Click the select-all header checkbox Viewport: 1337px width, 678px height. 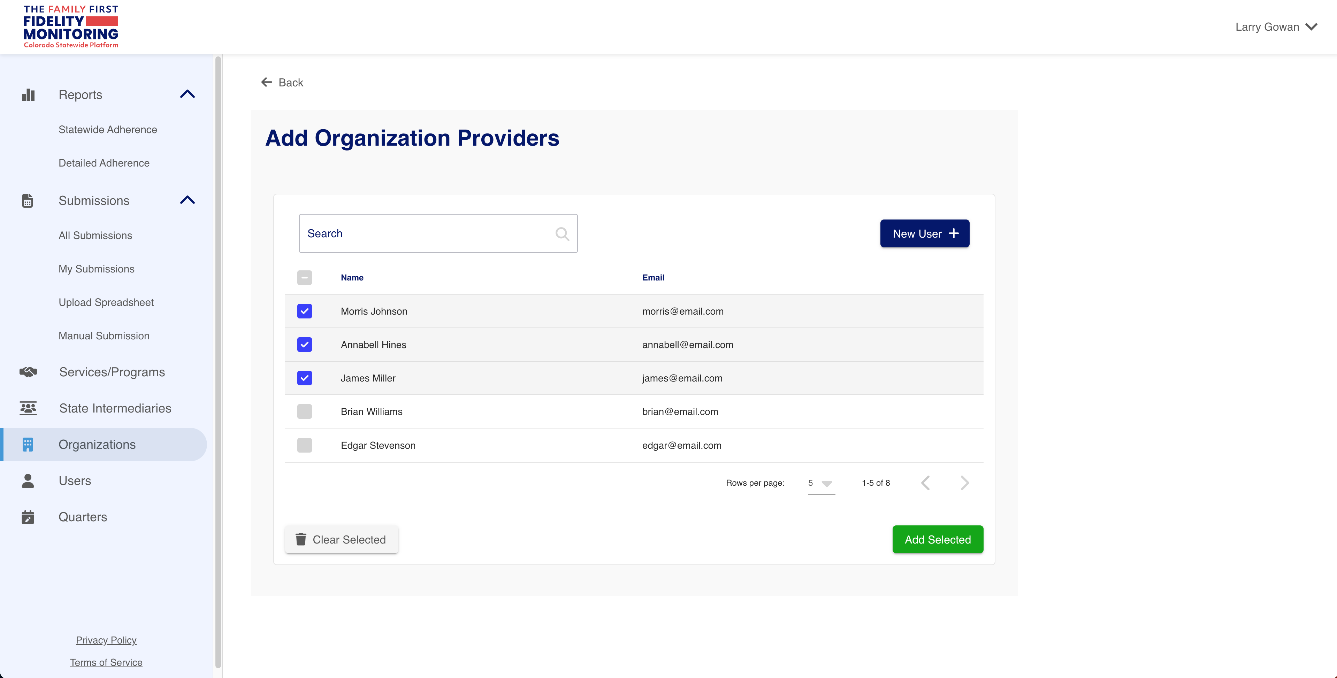coord(305,278)
